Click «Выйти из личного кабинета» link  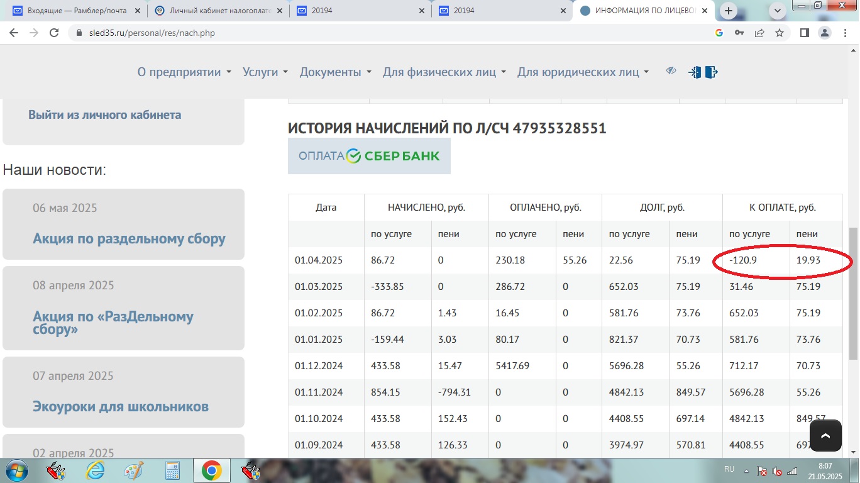coord(104,115)
